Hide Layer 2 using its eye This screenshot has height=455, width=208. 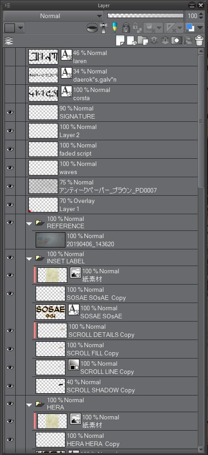click(x=10, y=131)
